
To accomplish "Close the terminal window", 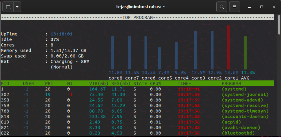I will [x=274, y=7].
